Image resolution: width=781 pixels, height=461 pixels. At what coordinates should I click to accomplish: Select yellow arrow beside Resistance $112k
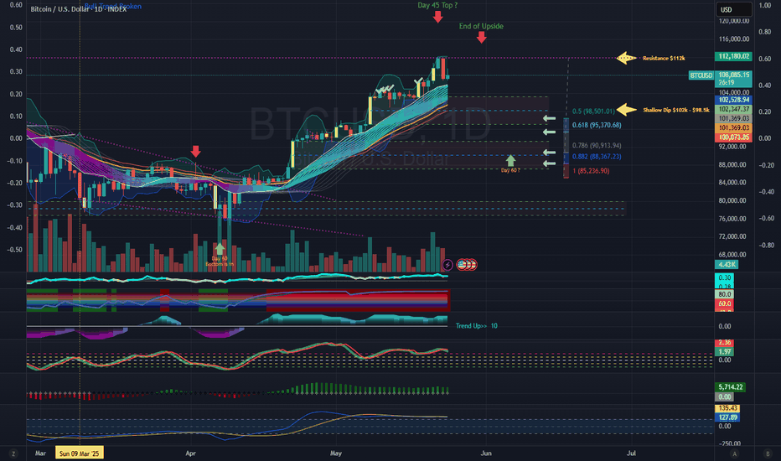click(627, 58)
